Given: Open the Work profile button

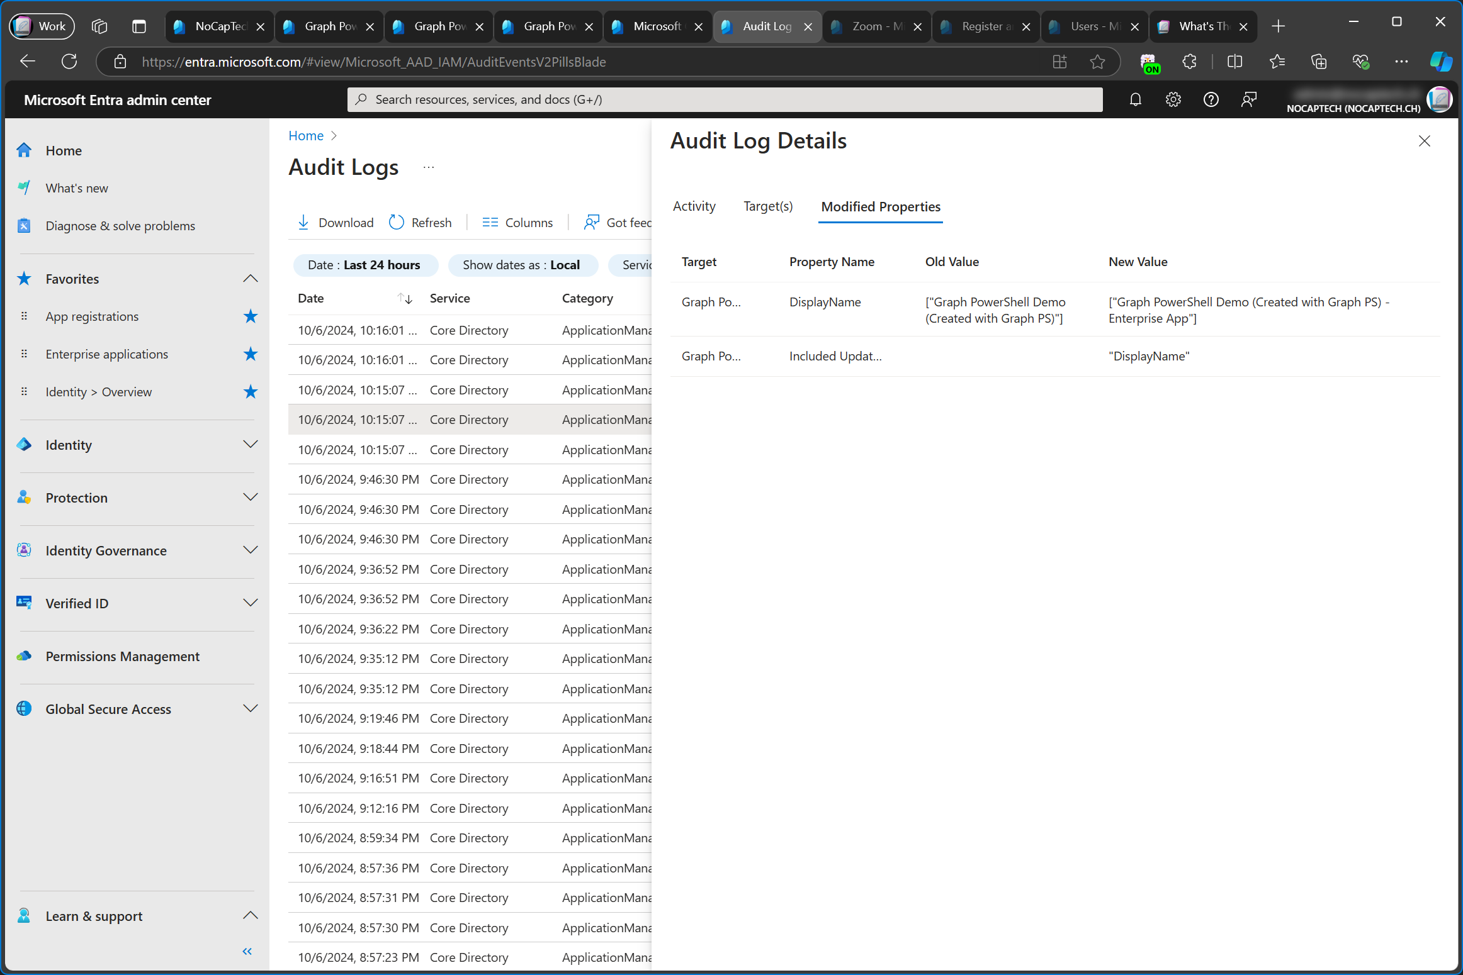Looking at the screenshot, I should (x=42, y=26).
